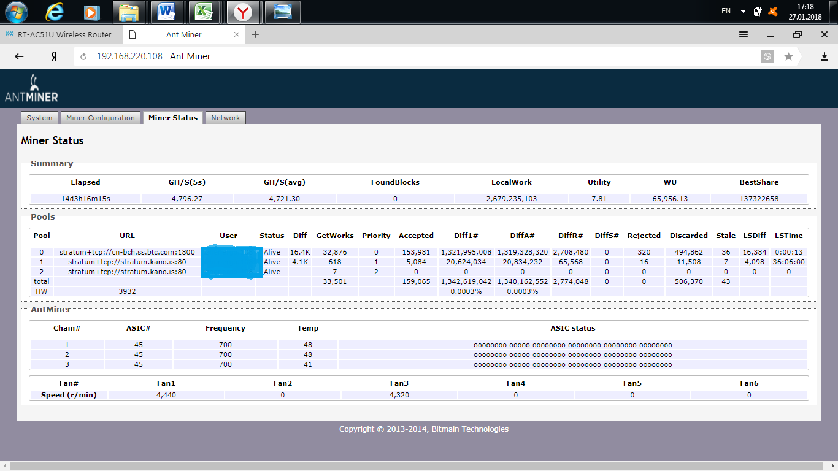
Task: Click LSTime value 36:06:00
Action: (x=789, y=262)
